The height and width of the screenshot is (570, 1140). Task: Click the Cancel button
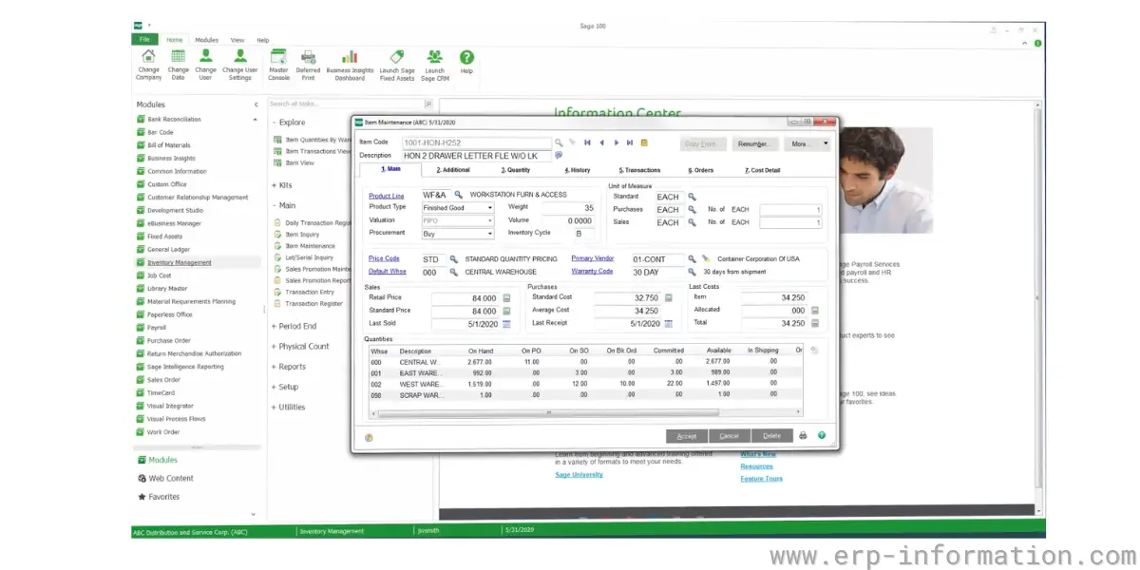[729, 436]
